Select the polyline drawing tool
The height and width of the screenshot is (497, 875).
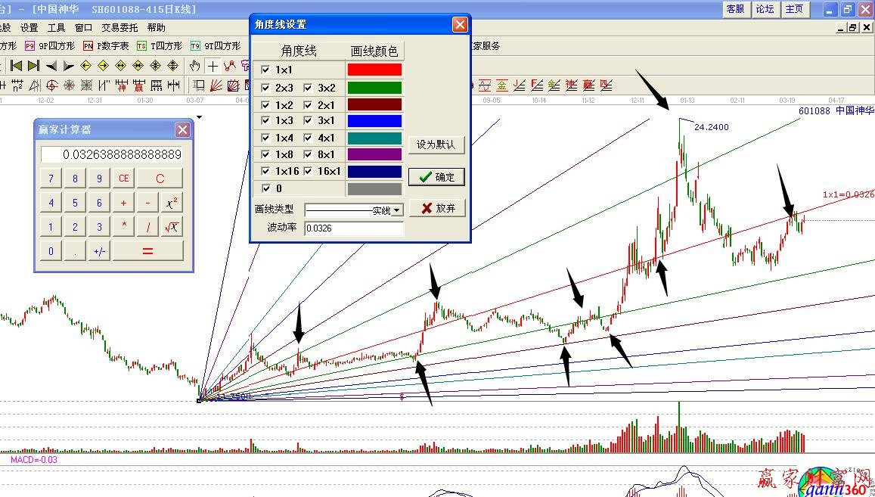[x=230, y=66]
